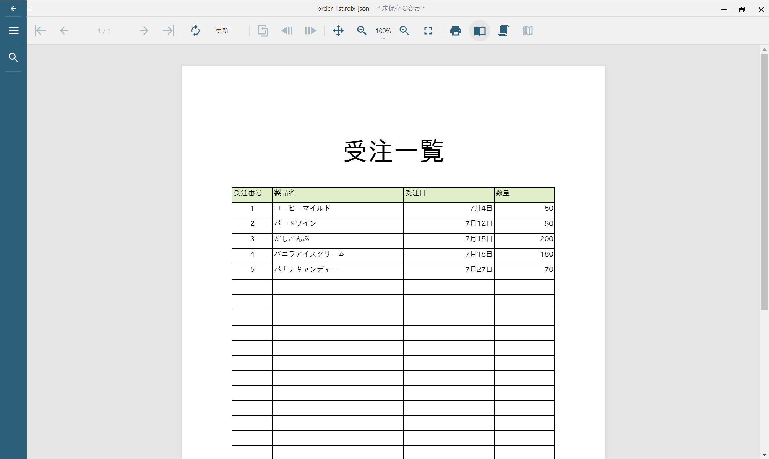
Task: Click the 未保存の変更 unsaved changes label
Action: pos(401,9)
